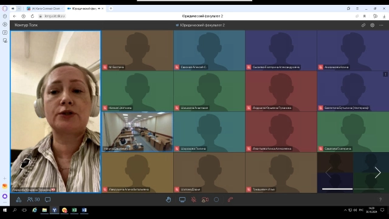Reload the page with refresh button
Image resolution: width=389 pixels, height=219 pixels.
point(32,16)
